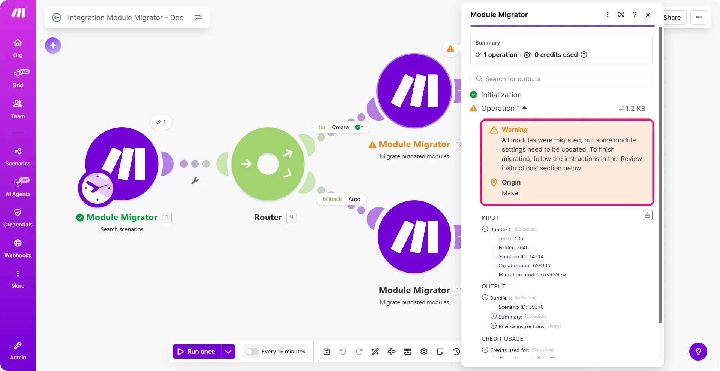Click the clock schedule icon on first module
The image size is (720, 371).
(x=97, y=188)
